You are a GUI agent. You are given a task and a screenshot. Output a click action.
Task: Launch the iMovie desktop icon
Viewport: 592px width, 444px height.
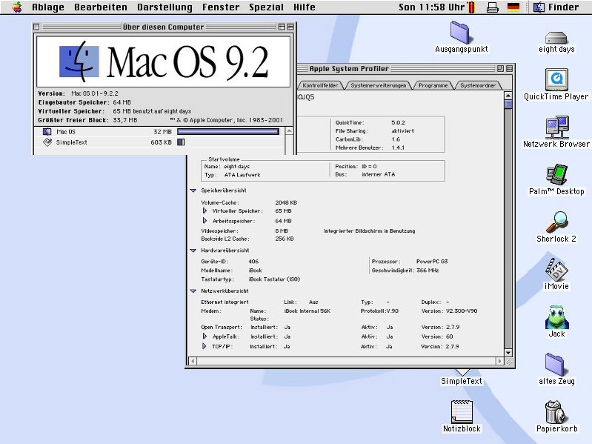556,269
